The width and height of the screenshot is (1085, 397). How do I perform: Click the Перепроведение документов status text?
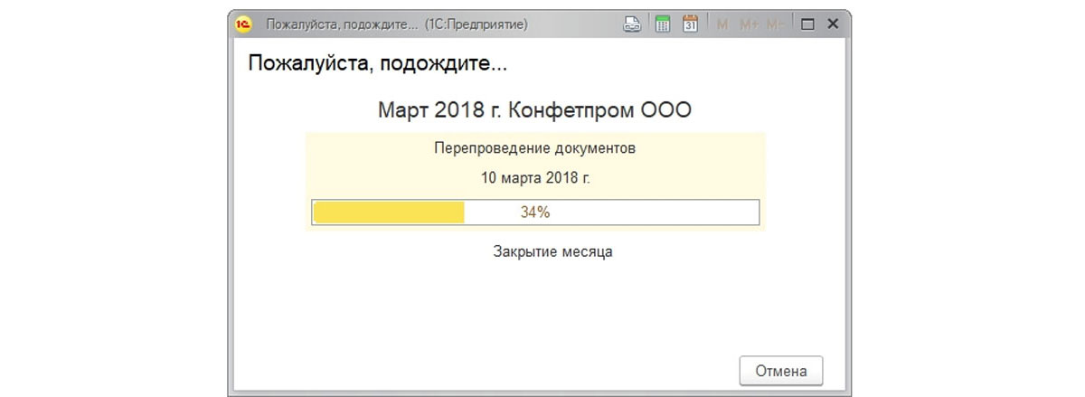(x=534, y=148)
